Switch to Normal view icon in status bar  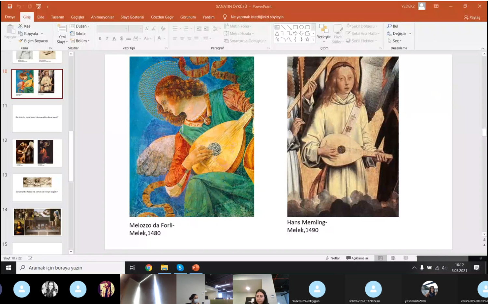380,258
